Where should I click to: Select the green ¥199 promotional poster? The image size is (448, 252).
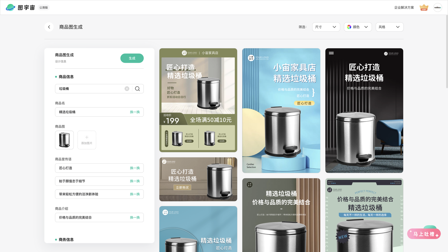pyautogui.click(x=198, y=100)
